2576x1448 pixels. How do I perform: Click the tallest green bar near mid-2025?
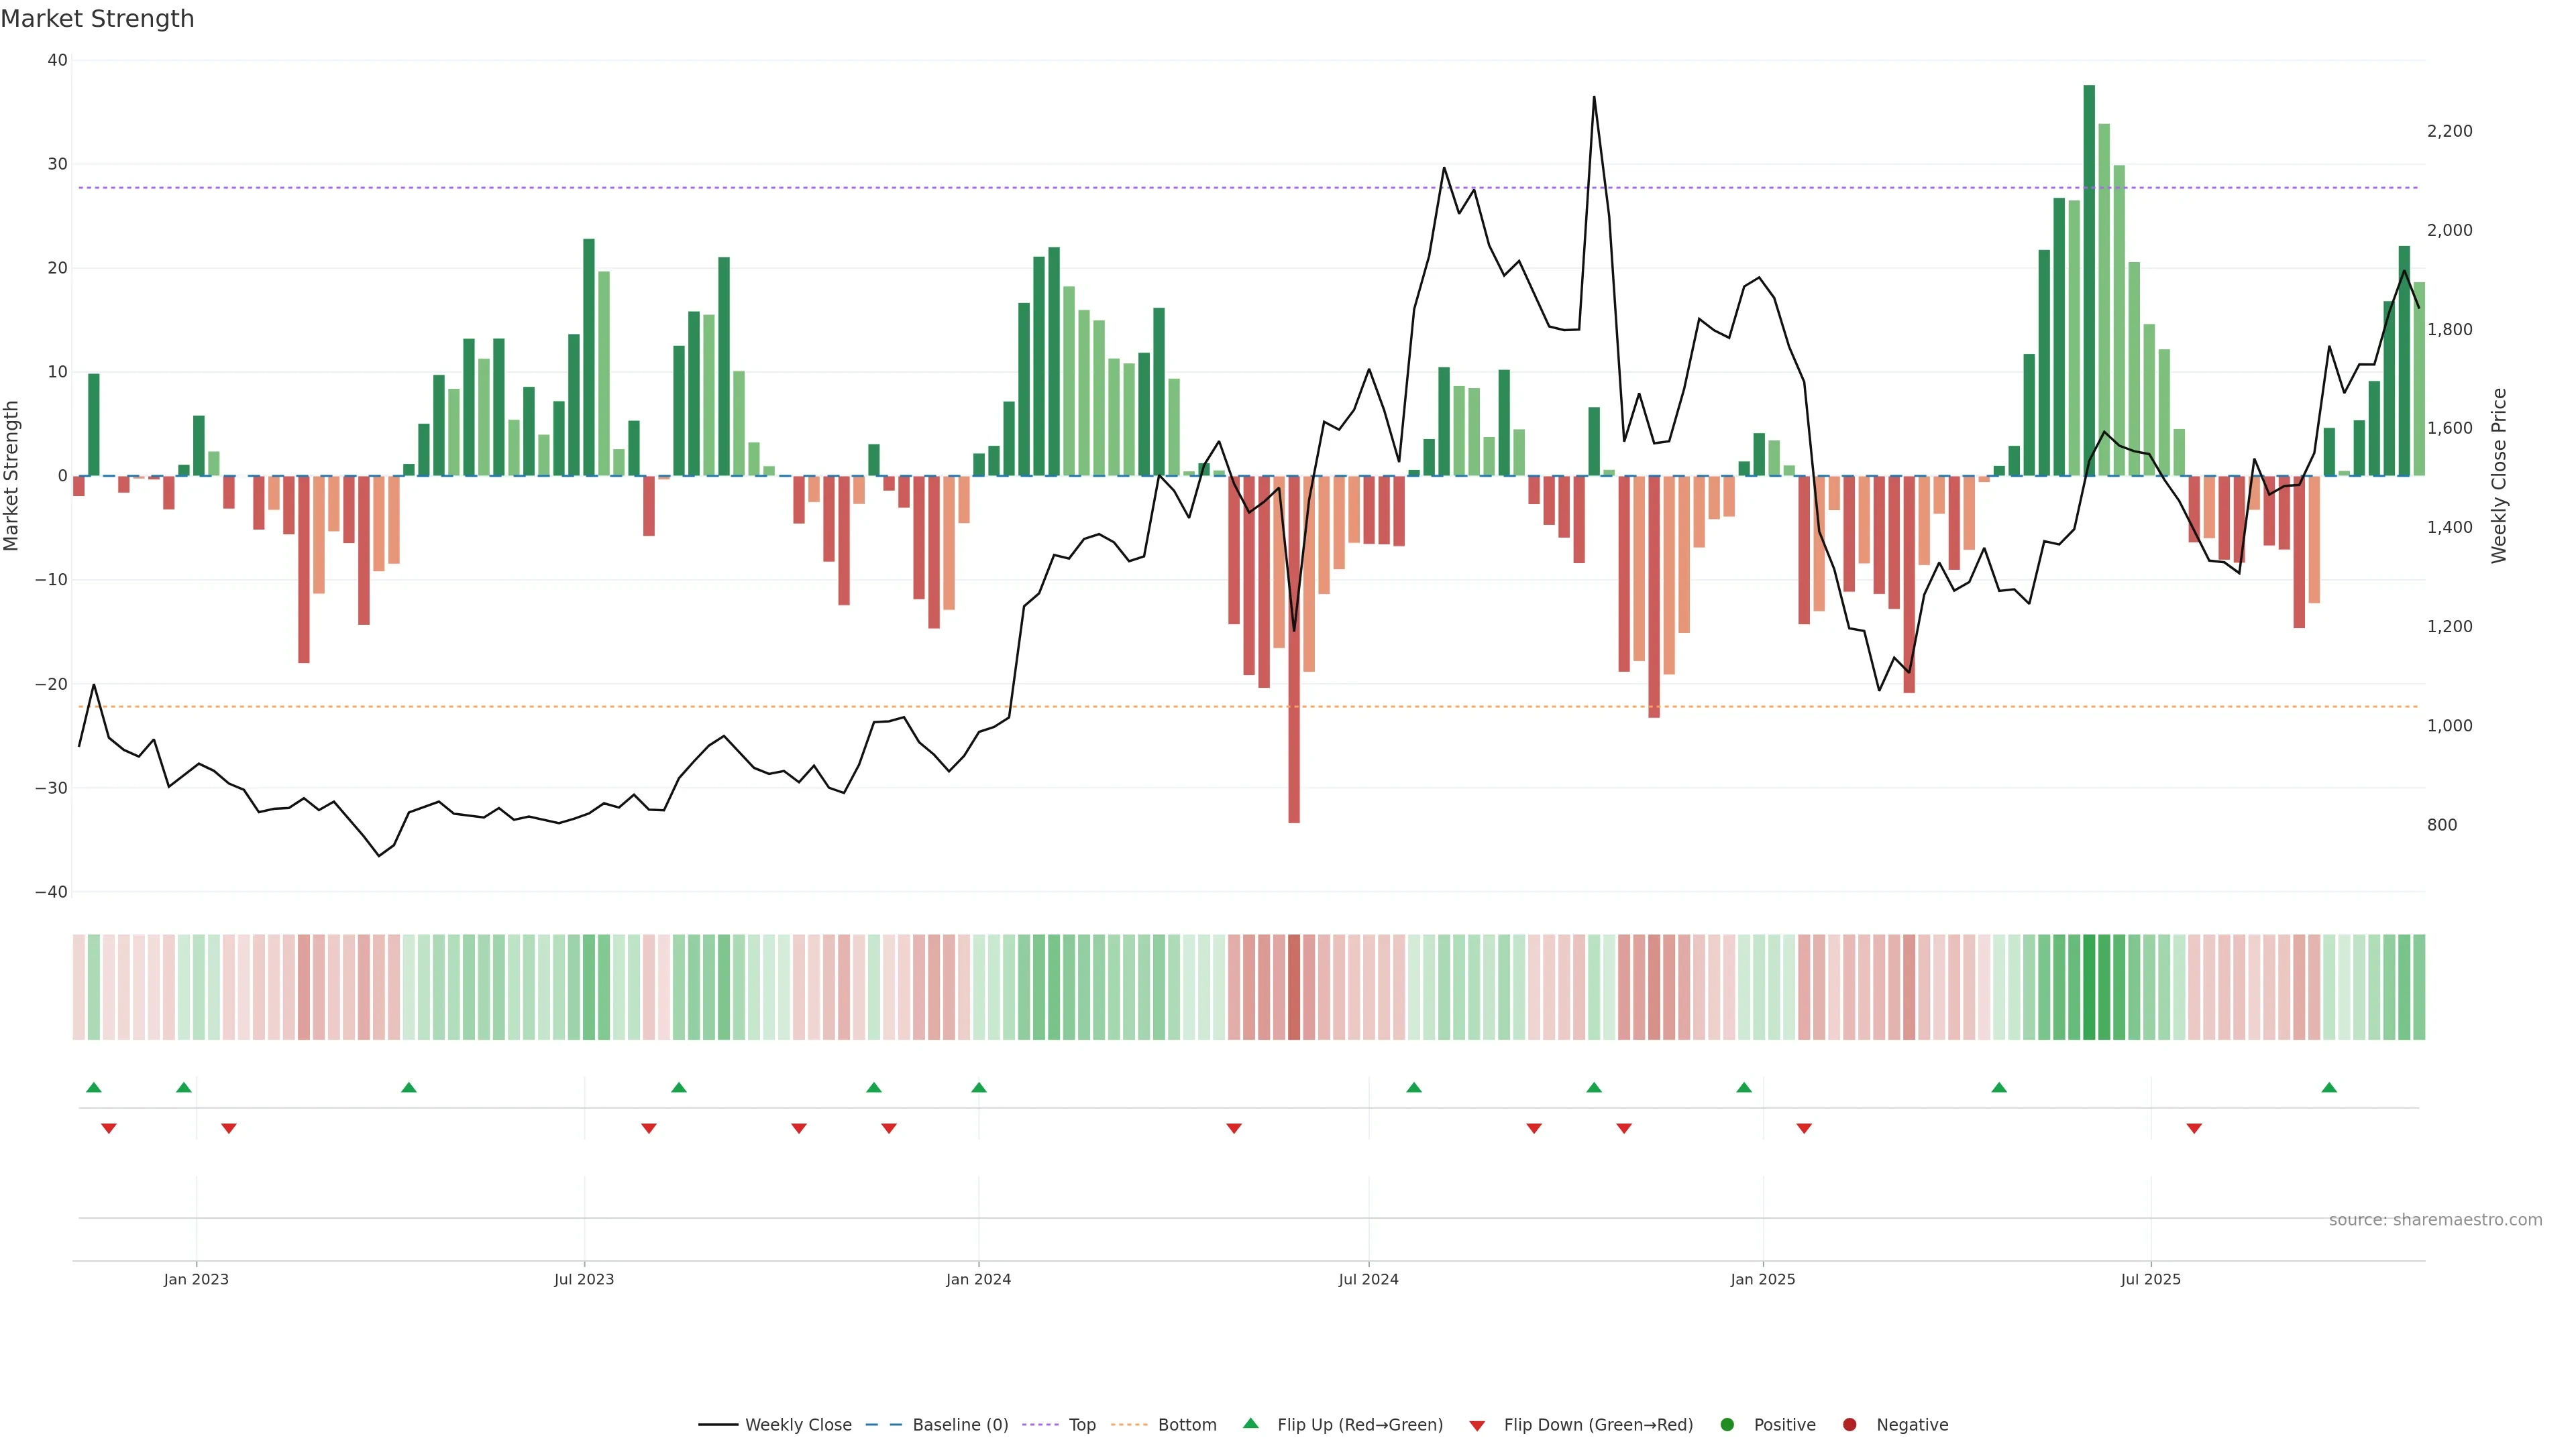pyautogui.click(x=2089, y=280)
